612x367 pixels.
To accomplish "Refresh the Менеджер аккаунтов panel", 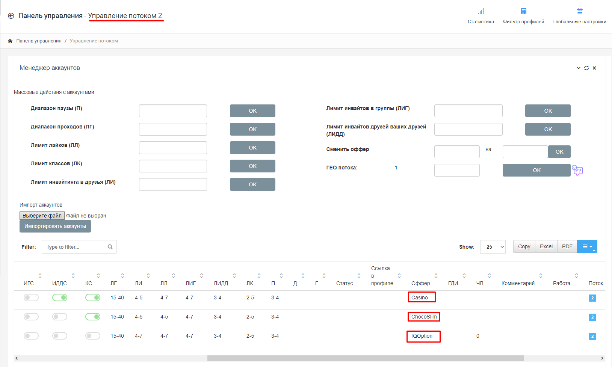I will pyautogui.click(x=586, y=68).
